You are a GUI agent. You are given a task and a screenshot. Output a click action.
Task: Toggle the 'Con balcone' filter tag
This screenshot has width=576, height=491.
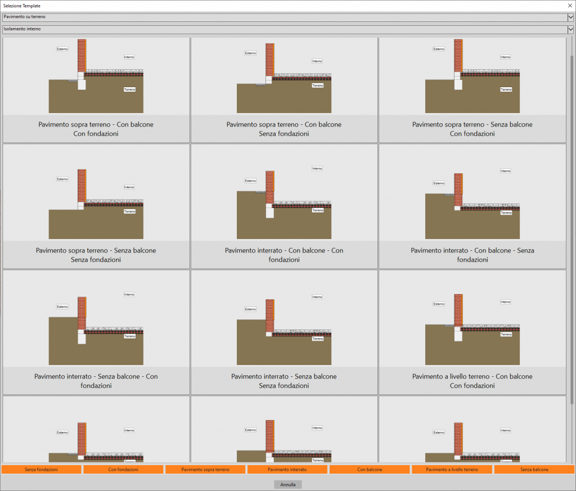(x=370, y=469)
